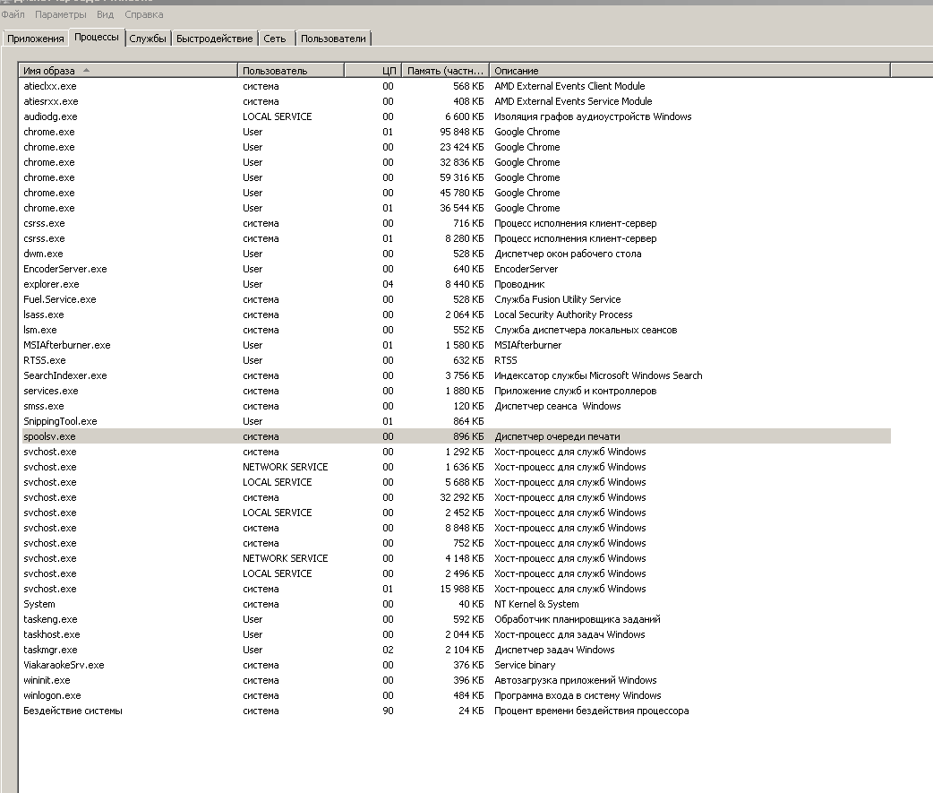Sort by ЦП column header
933x793 pixels.
coord(372,70)
